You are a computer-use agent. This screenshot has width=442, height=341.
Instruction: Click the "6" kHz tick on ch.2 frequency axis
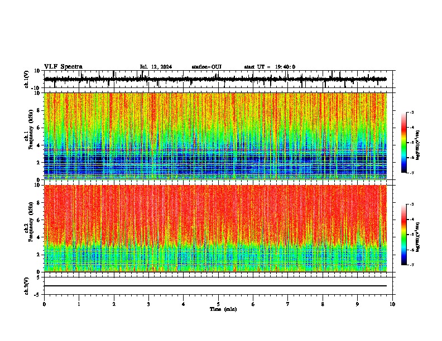click(39, 220)
